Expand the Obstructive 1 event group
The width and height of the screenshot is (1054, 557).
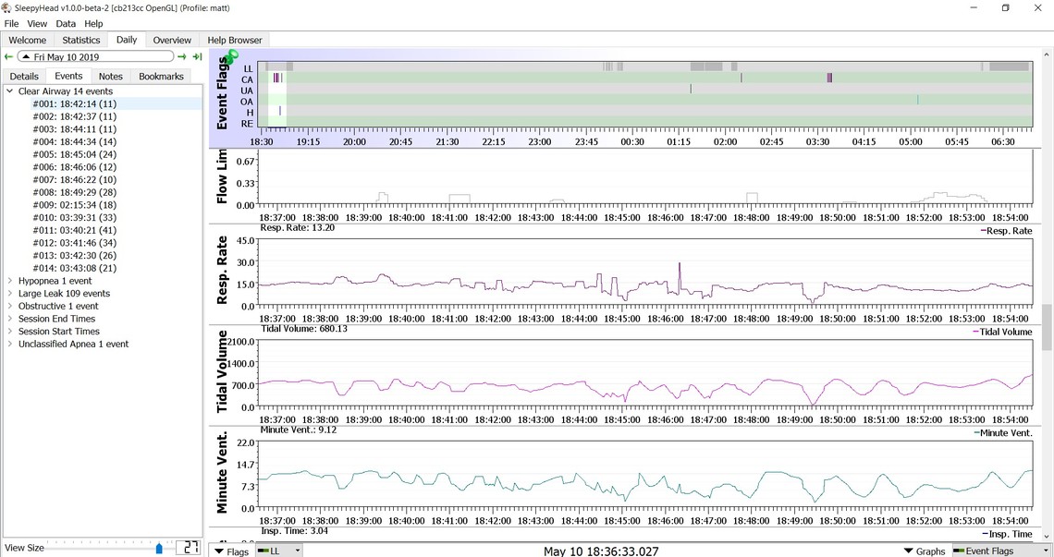point(10,307)
